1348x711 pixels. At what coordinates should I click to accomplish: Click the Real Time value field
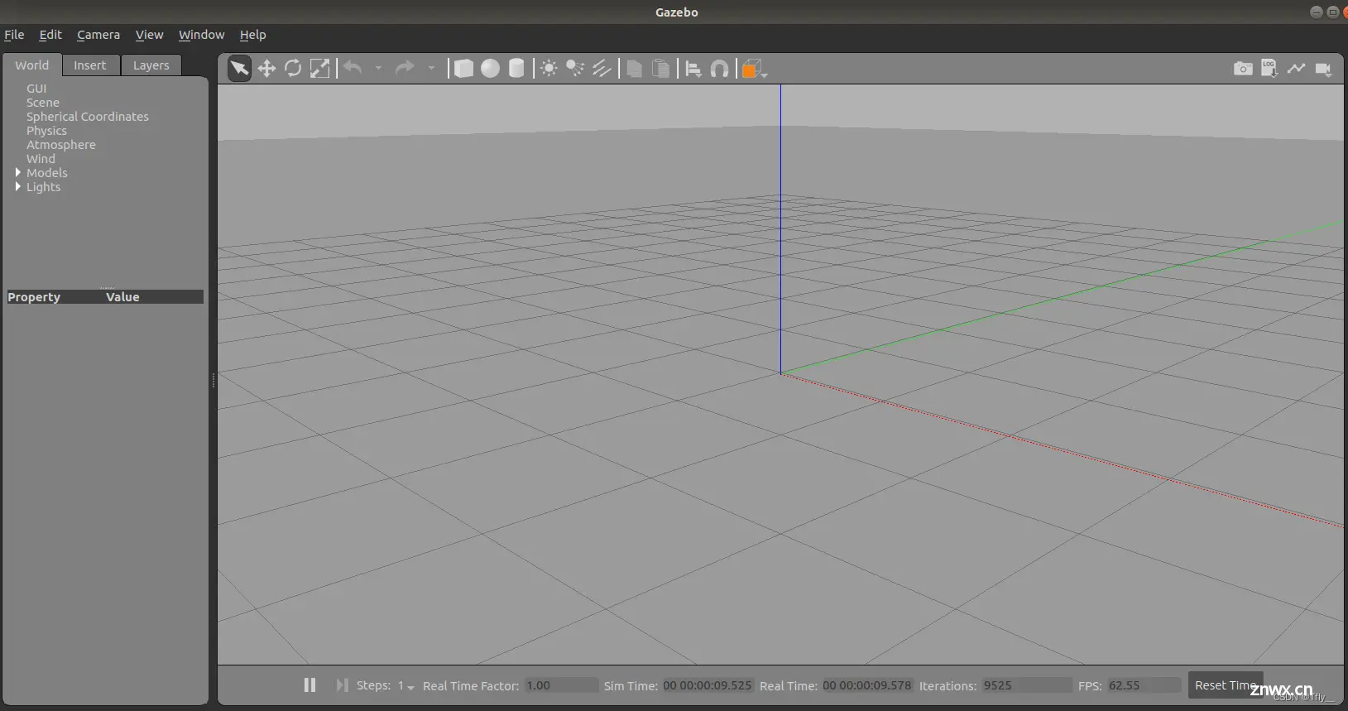(x=867, y=685)
